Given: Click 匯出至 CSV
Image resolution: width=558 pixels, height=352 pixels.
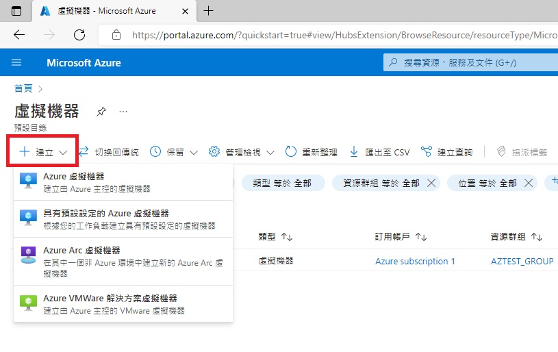Looking at the screenshot, I should [x=379, y=152].
